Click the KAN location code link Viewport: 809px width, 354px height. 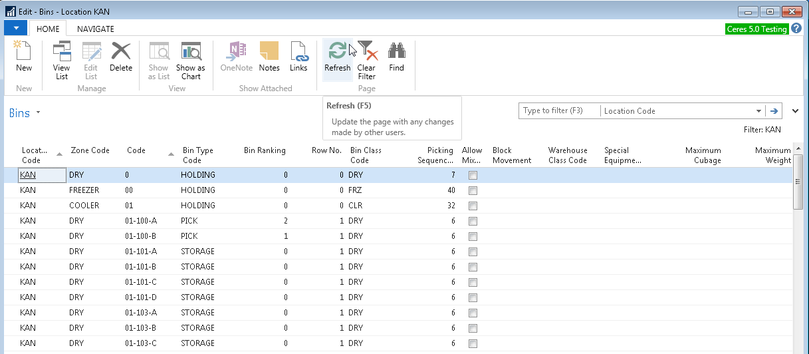point(28,175)
